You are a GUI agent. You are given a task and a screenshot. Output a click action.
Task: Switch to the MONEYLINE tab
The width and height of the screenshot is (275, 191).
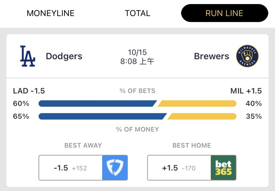tap(50, 13)
